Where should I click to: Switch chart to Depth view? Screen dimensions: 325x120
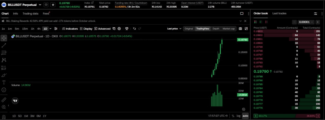pos(216,29)
